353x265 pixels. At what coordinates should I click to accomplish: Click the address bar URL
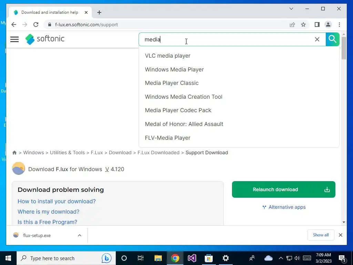click(87, 24)
